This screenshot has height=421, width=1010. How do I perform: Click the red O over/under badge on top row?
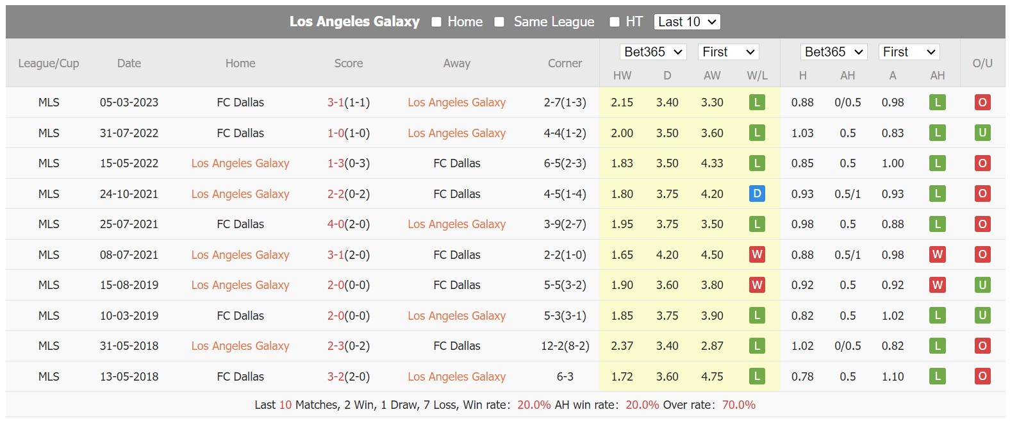pos(982,102)
